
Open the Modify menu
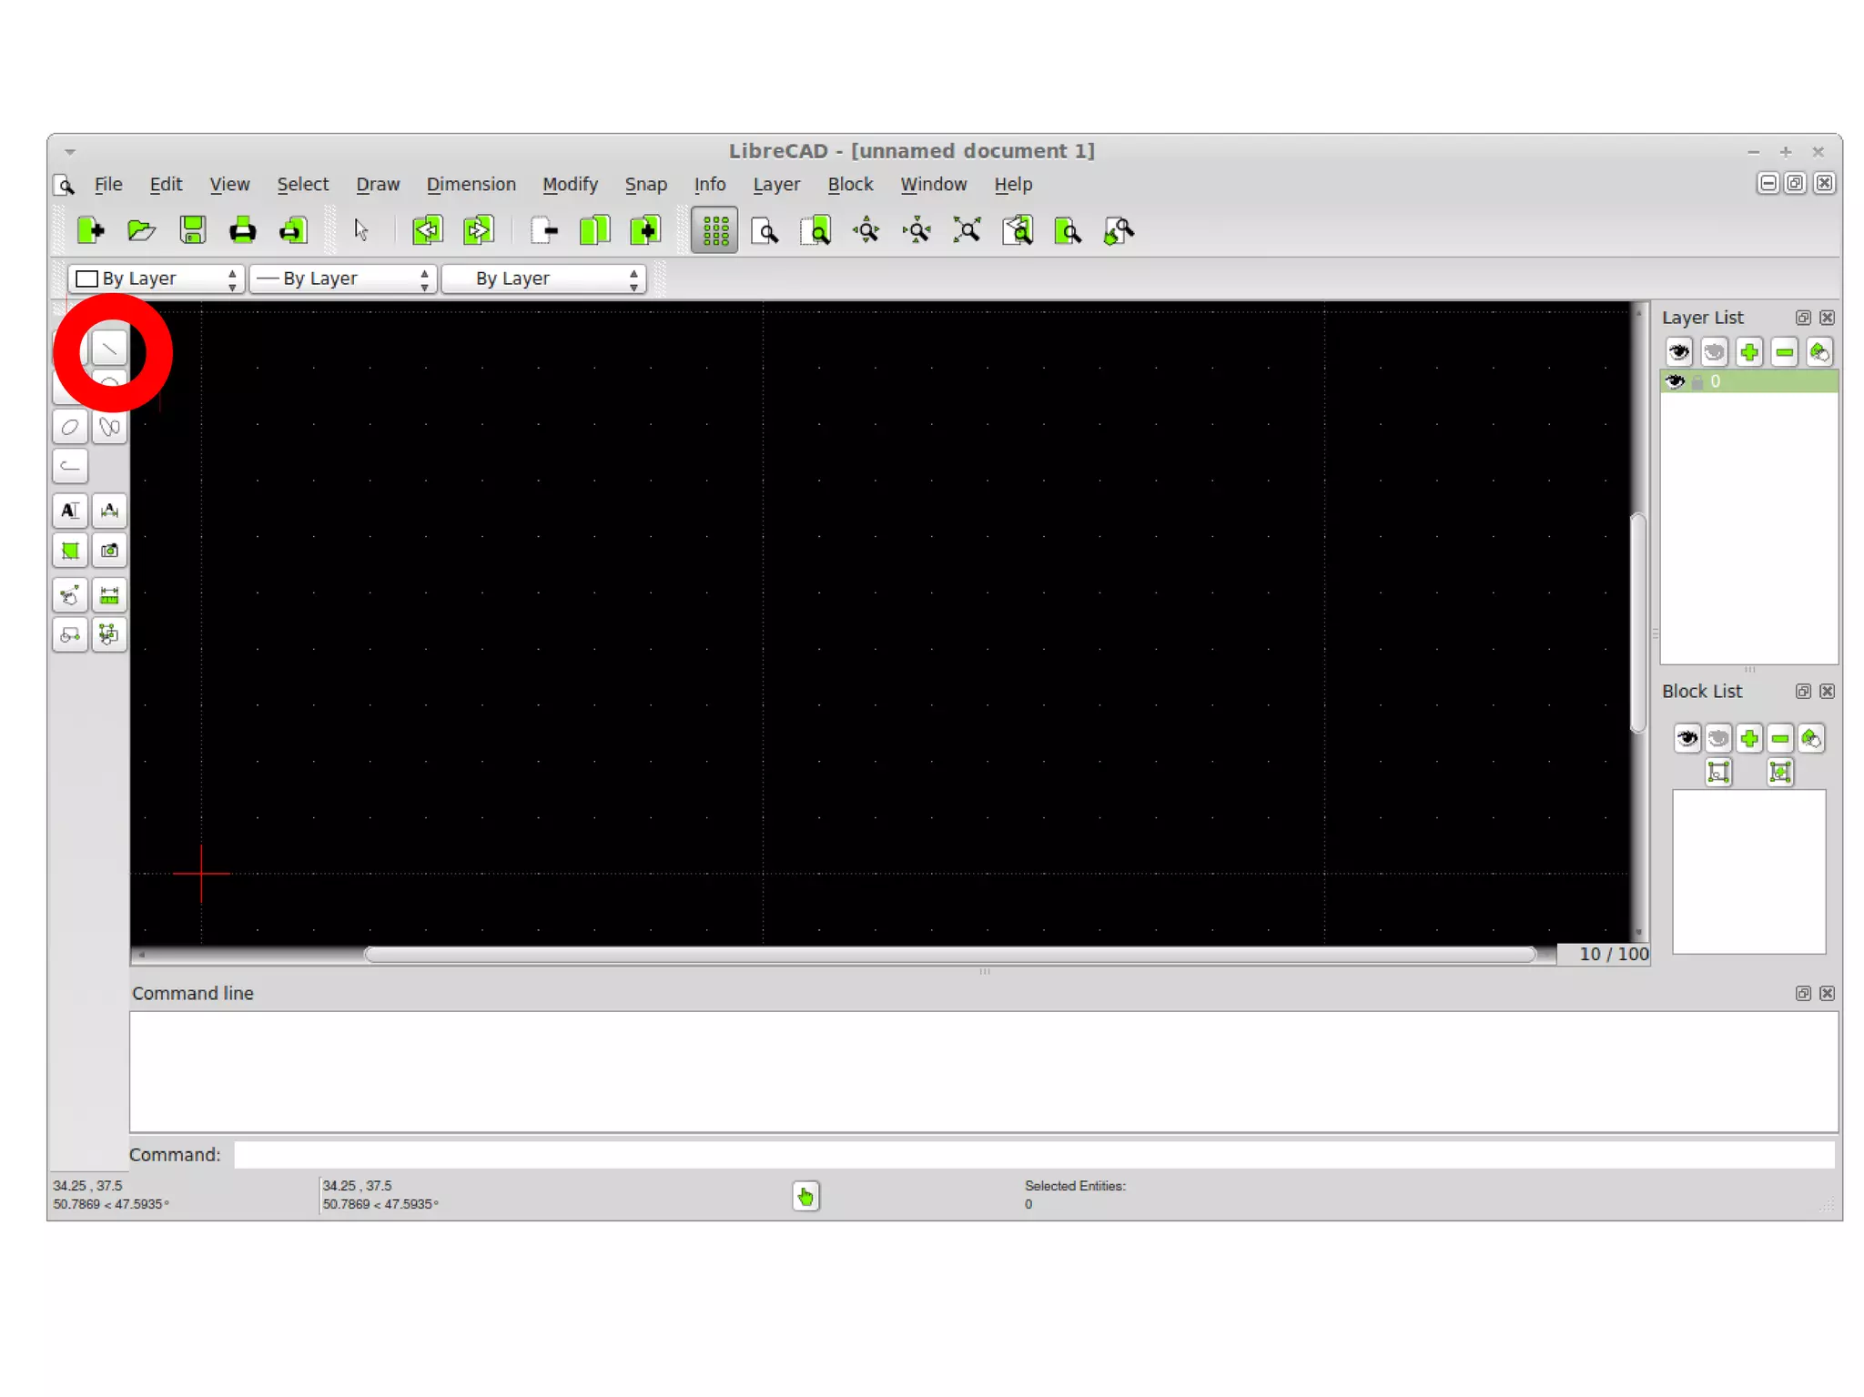[x=570, y=185]
